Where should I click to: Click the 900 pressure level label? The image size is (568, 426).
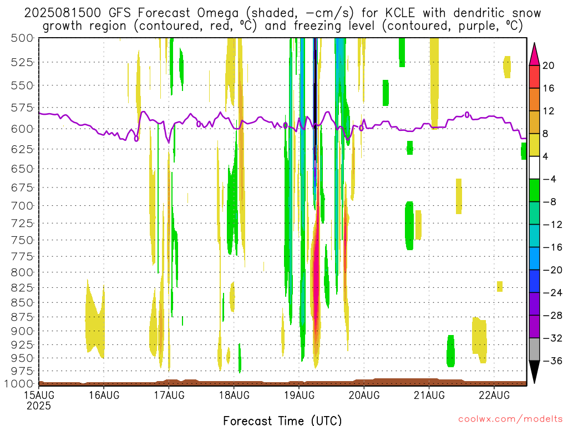[22, 331]
